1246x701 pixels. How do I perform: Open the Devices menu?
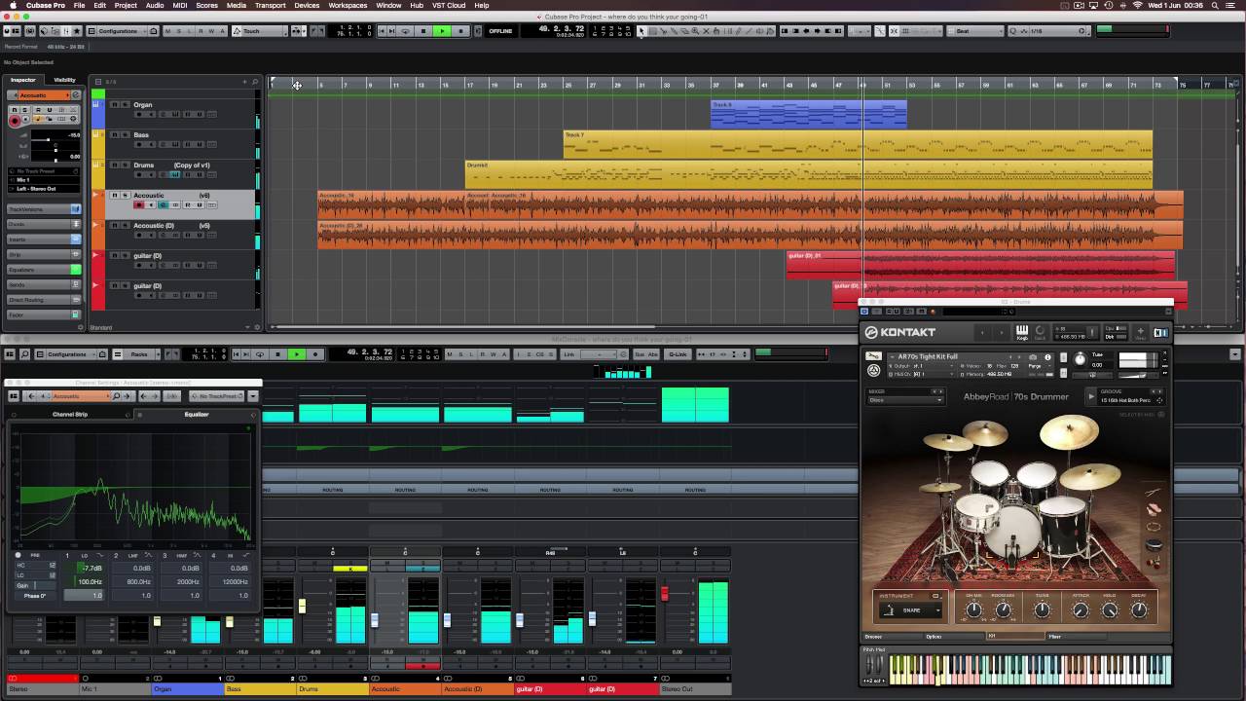[307, 5]
